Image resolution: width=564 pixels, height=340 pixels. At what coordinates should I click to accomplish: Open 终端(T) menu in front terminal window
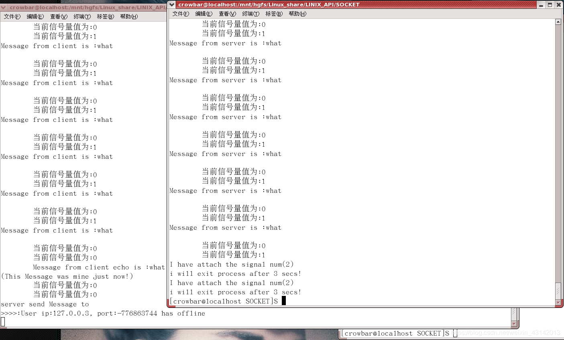[251, 14]
